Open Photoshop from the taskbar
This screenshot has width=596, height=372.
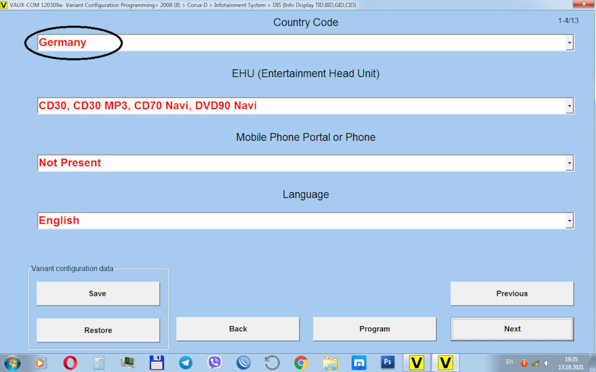pyautogui.click(x=387, y=362)
